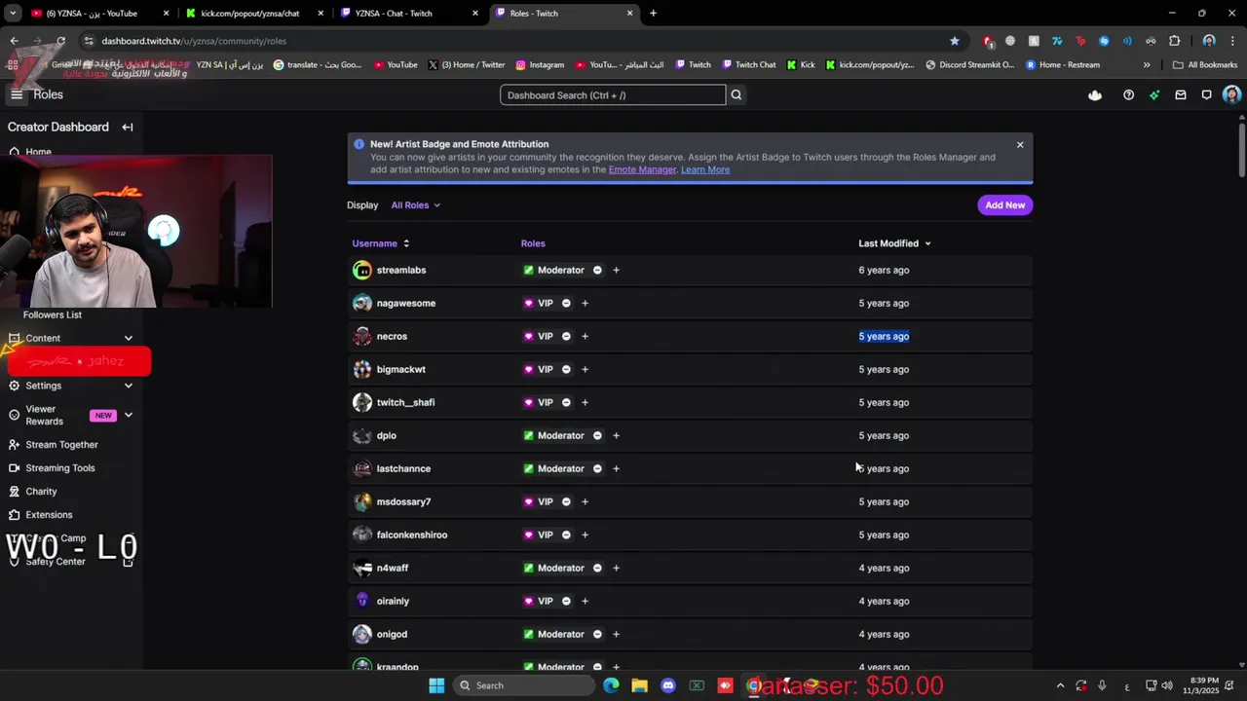Viewport: 1247px width, 701px height.
Task: Open Charity in the sidebar
Action: tap(41, 491)
